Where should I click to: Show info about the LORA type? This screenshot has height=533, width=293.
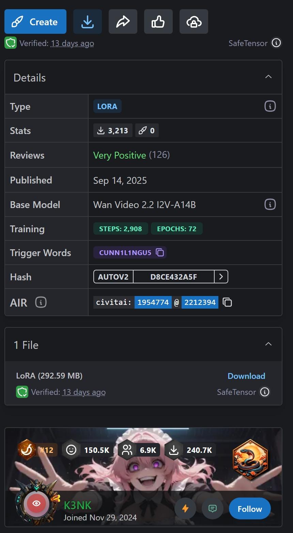point(270,106)
